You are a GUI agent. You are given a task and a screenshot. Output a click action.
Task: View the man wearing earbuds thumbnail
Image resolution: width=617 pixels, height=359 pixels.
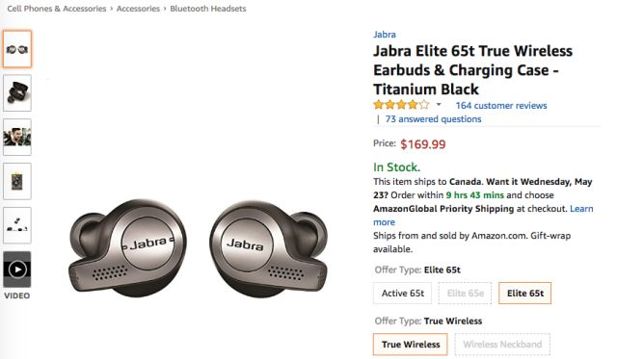[x=17, y=137]
